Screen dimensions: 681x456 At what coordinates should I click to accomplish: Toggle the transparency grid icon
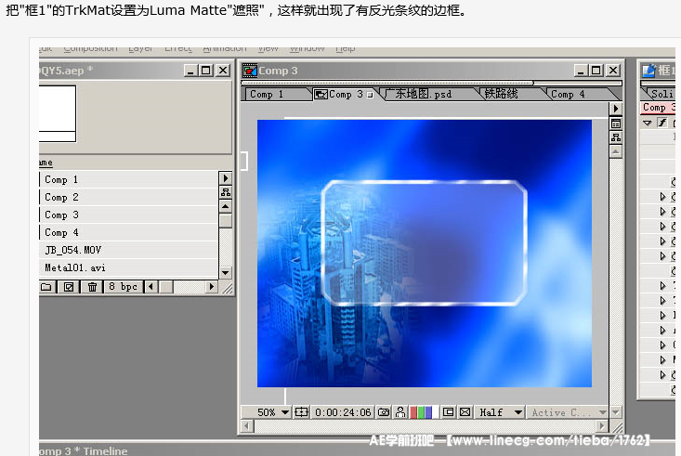point(465,412)
